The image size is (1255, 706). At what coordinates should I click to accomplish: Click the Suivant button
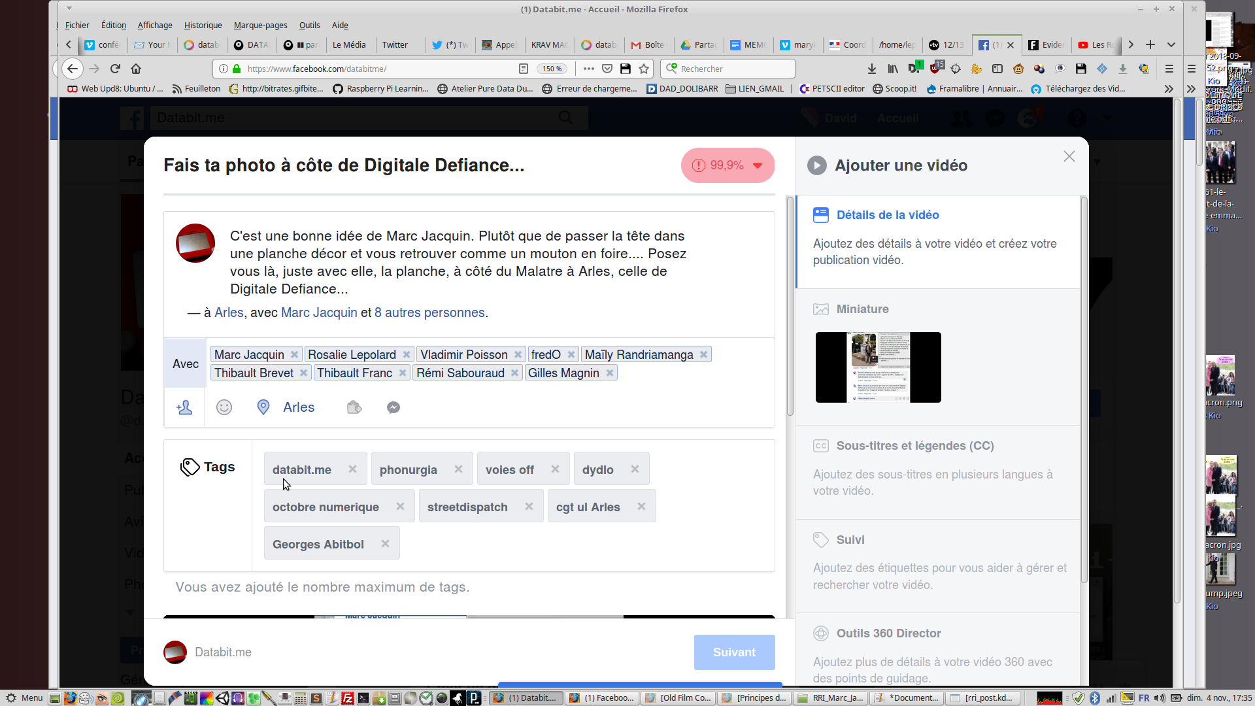click(734, 652)
